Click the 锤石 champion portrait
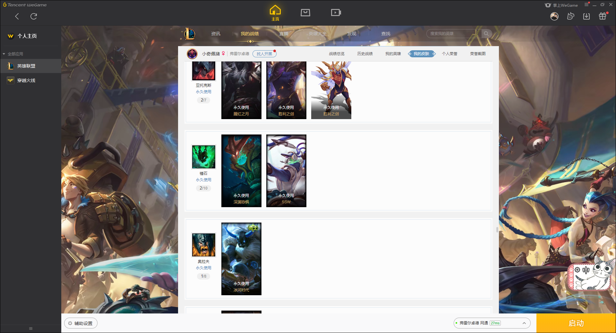Viewport: 616px width, 333px height. tap(204, 157)
